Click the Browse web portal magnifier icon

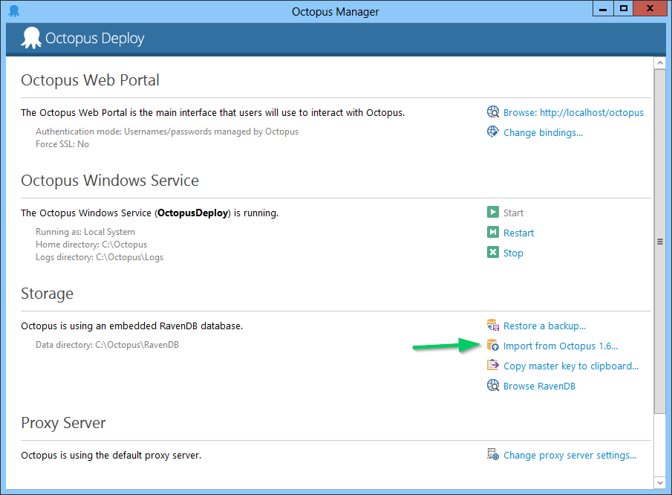tap(492, 112)
